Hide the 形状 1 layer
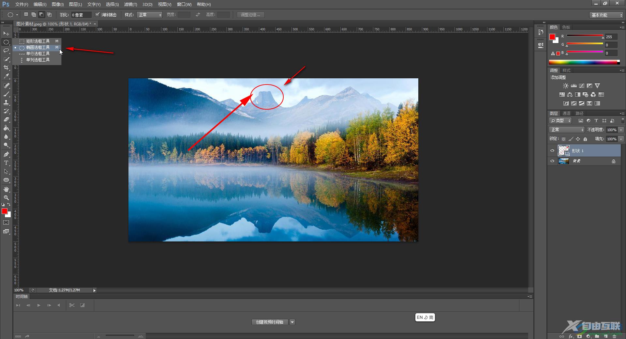This screenshot has width=626, height=339. (552, 150)
